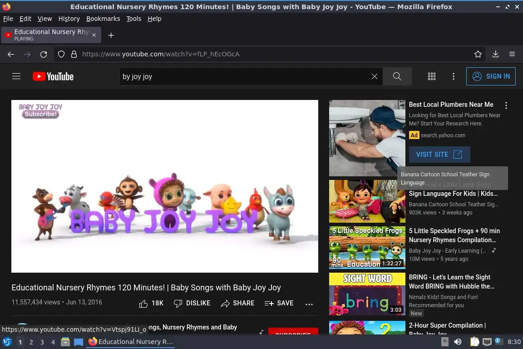Screen dimensions: 523x349
Task: Open the Edit menu
Action: (25, 19)
